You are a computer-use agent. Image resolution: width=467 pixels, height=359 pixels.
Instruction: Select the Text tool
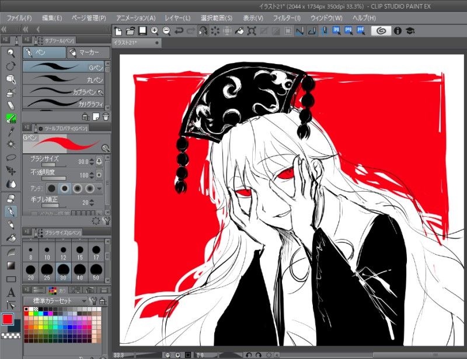tap(11, 293)
